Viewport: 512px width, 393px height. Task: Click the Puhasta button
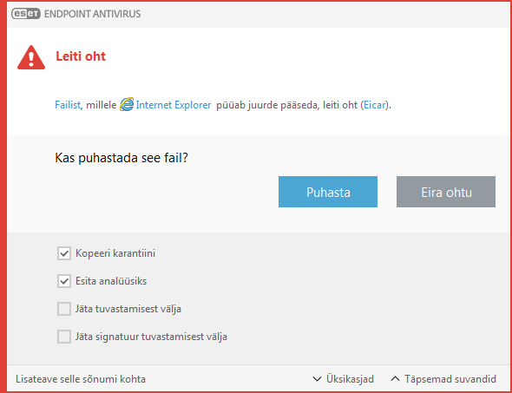(328, 192)
